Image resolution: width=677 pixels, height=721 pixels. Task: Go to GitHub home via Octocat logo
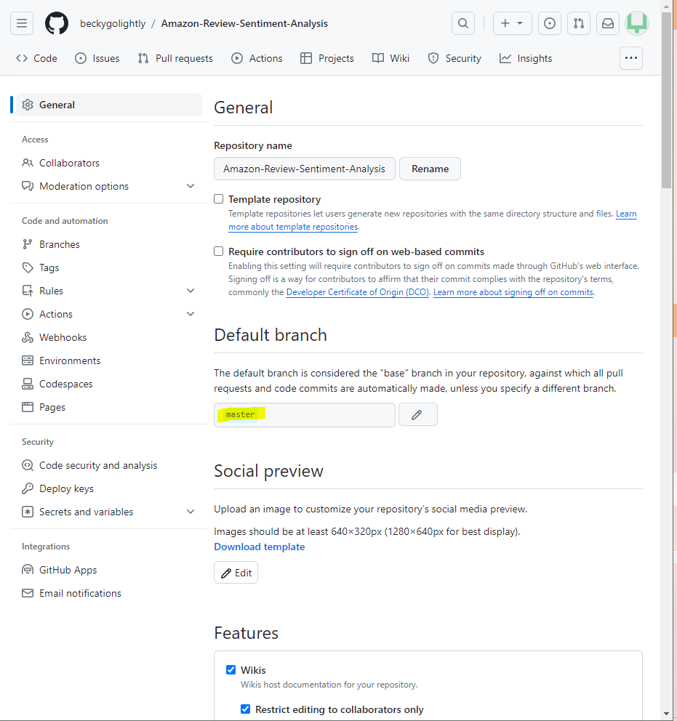click(x=57, y=23)
